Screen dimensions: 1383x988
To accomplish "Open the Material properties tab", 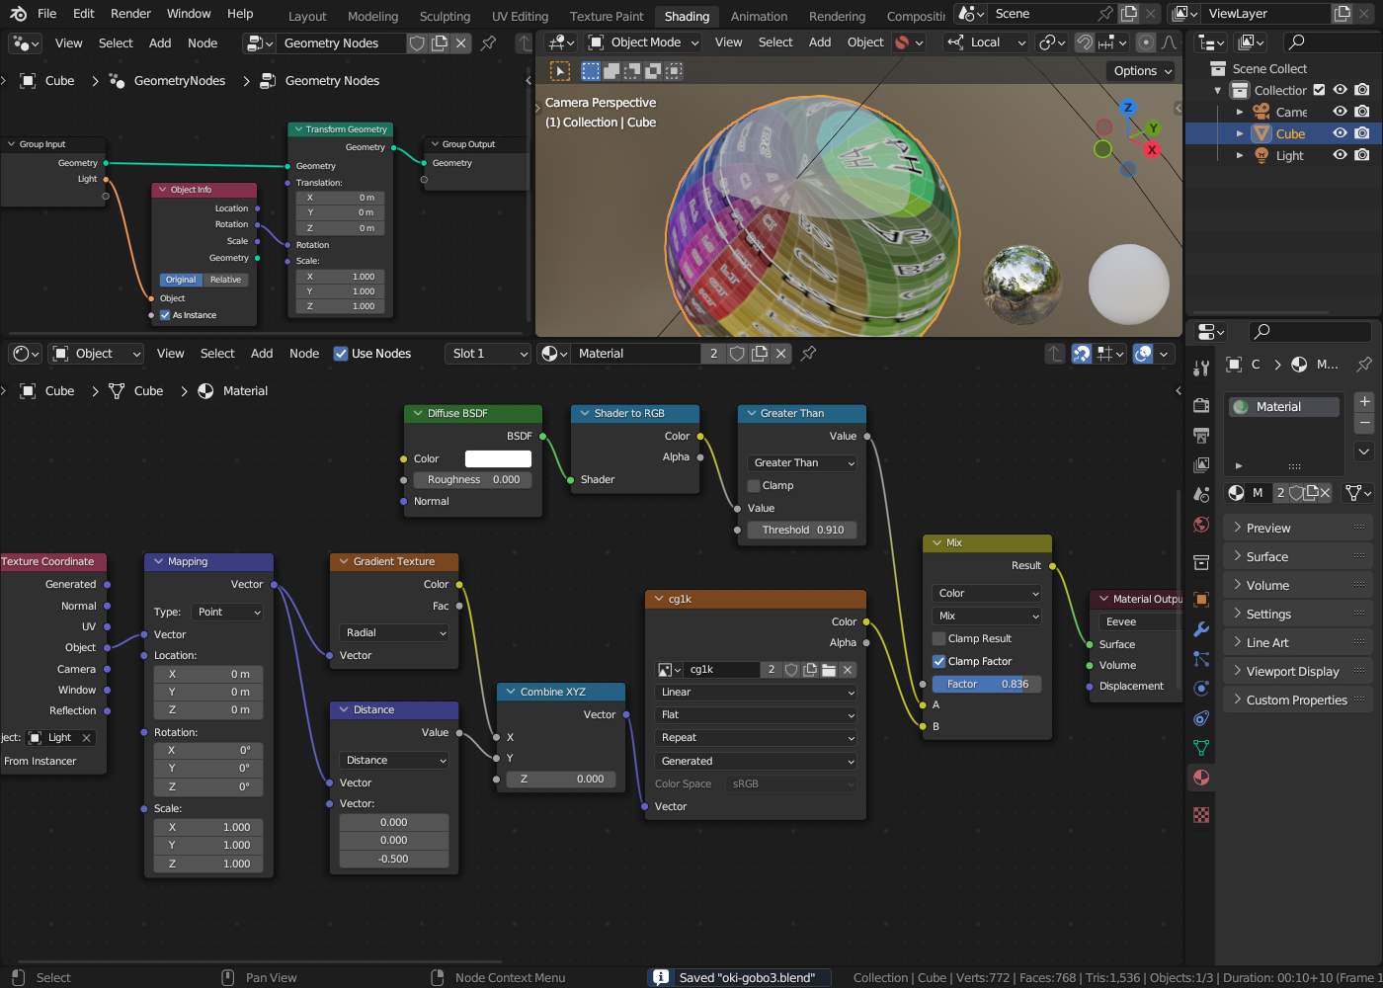I will click(1201, 778).
